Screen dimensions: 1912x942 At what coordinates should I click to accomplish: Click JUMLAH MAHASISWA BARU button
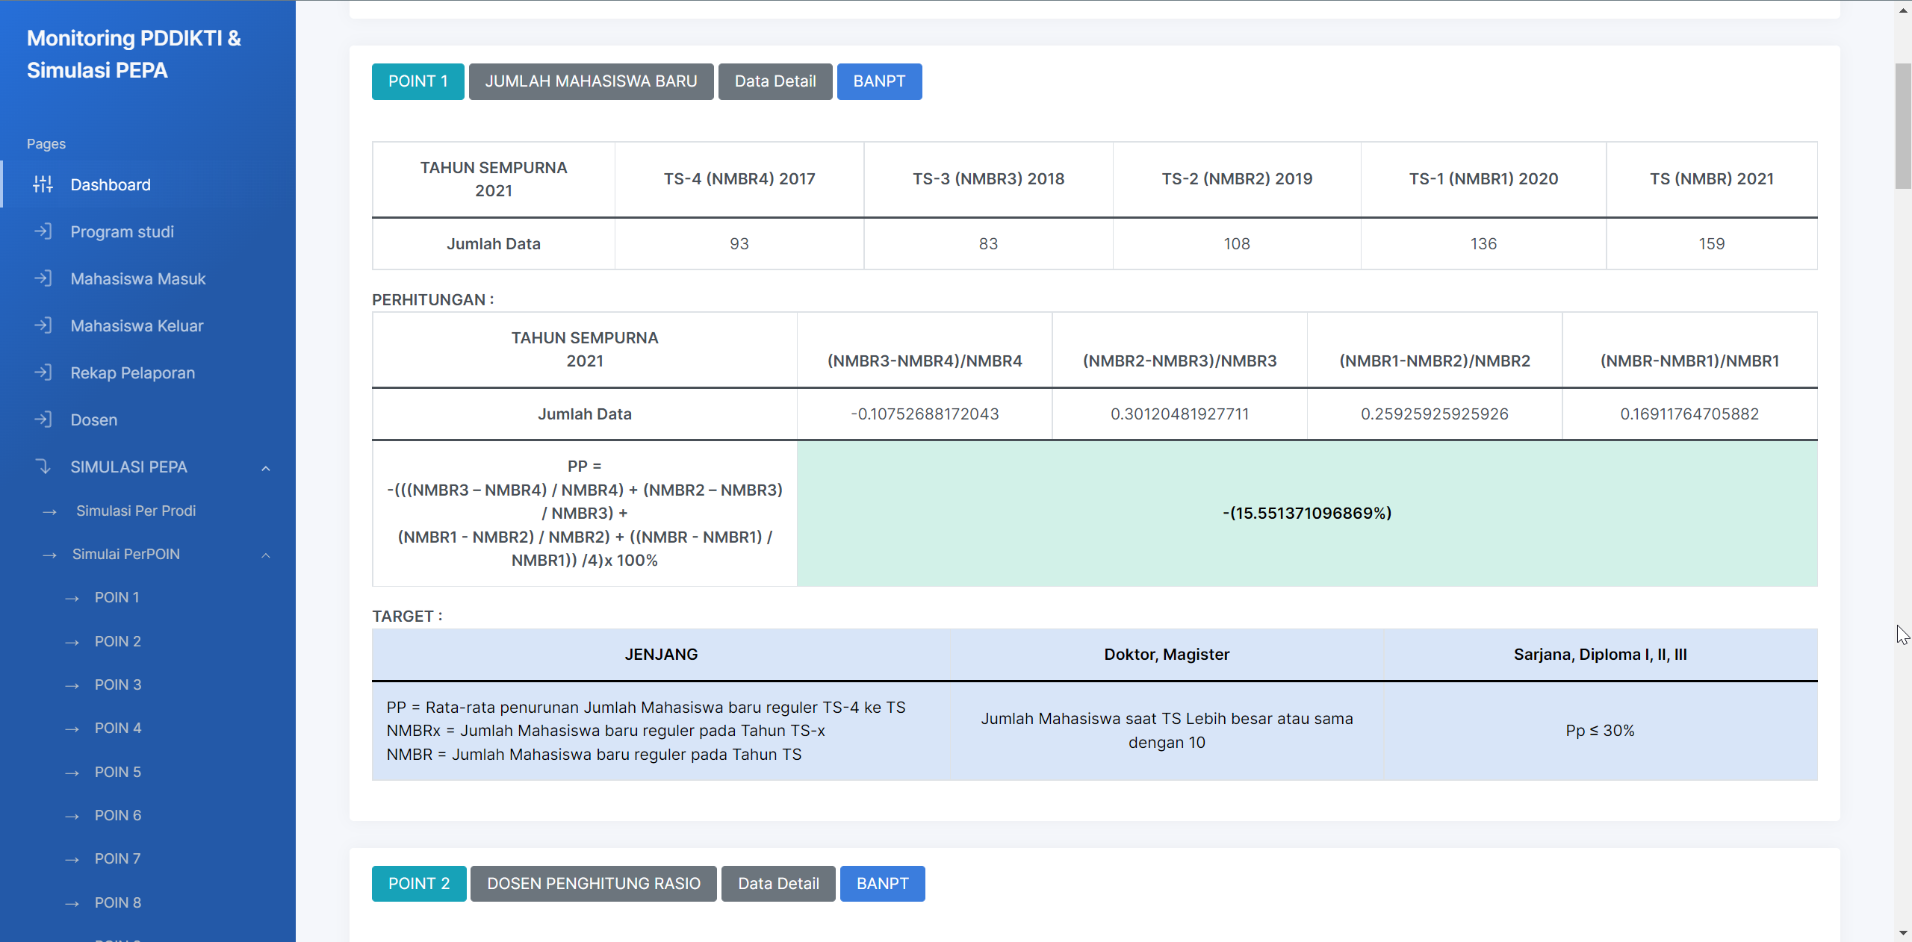pyautogui.click(x=591, y=81)
